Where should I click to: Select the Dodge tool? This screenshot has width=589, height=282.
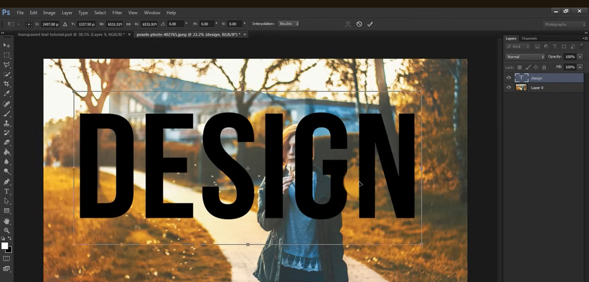(6, 172)
